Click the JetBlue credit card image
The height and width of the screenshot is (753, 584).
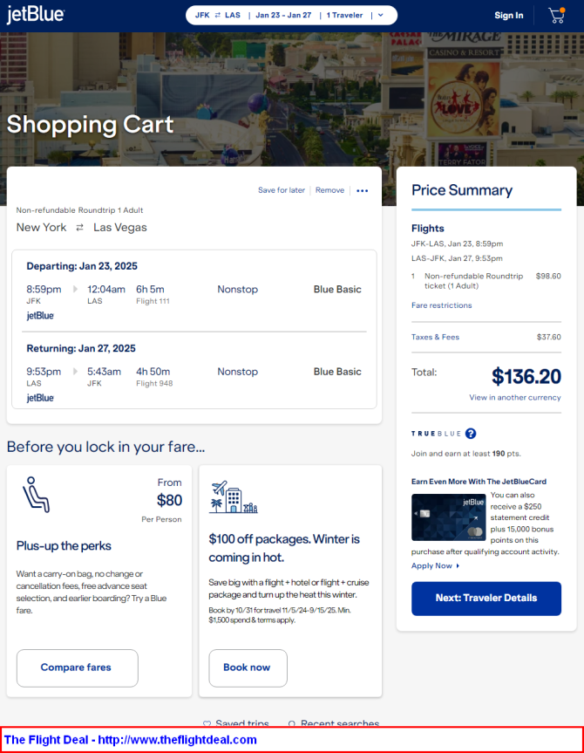click(x=448, y=517)
